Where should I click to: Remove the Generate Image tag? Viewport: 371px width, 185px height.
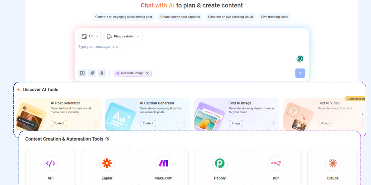tap(147, 73)
